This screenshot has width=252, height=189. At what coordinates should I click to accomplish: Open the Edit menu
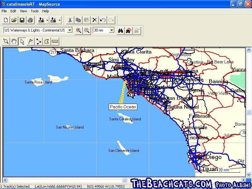pos(13,11)
